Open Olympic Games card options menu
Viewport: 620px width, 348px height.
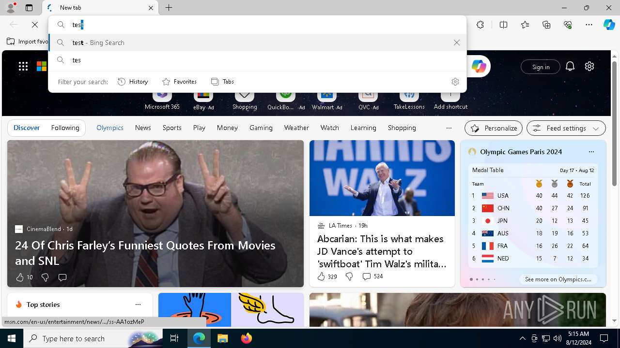(x=591, y=152)
